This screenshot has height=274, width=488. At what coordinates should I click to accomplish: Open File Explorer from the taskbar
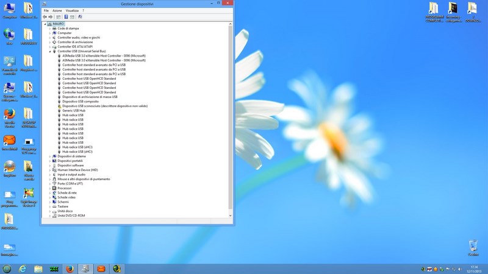tap(38, 269)
